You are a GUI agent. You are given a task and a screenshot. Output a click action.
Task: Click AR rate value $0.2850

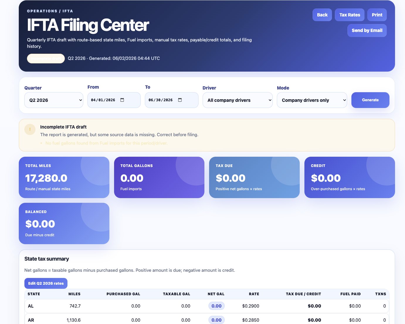(251, 320)
